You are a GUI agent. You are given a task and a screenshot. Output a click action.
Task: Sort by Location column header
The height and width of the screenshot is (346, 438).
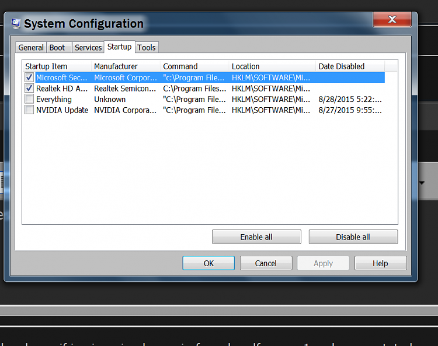[x=272, y=66]
